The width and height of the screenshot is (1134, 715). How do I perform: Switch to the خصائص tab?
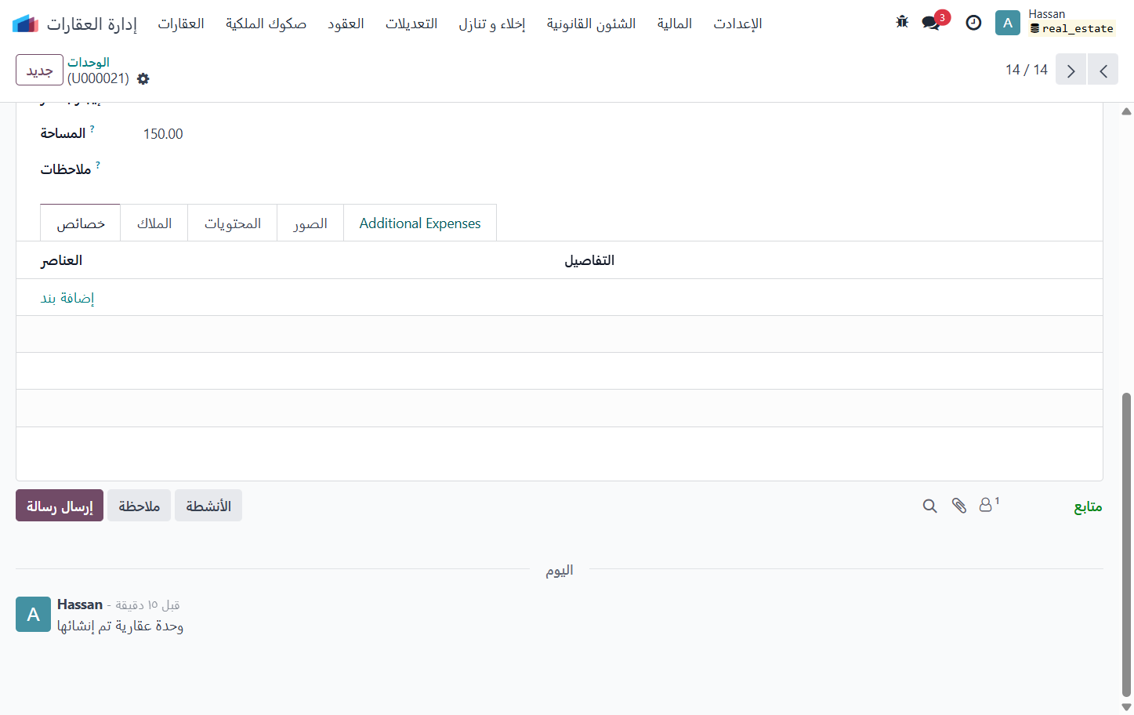(80, 223)
